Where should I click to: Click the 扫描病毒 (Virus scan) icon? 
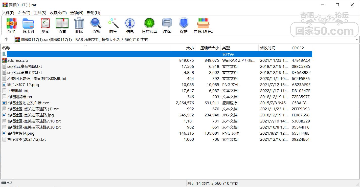point(149,24)
